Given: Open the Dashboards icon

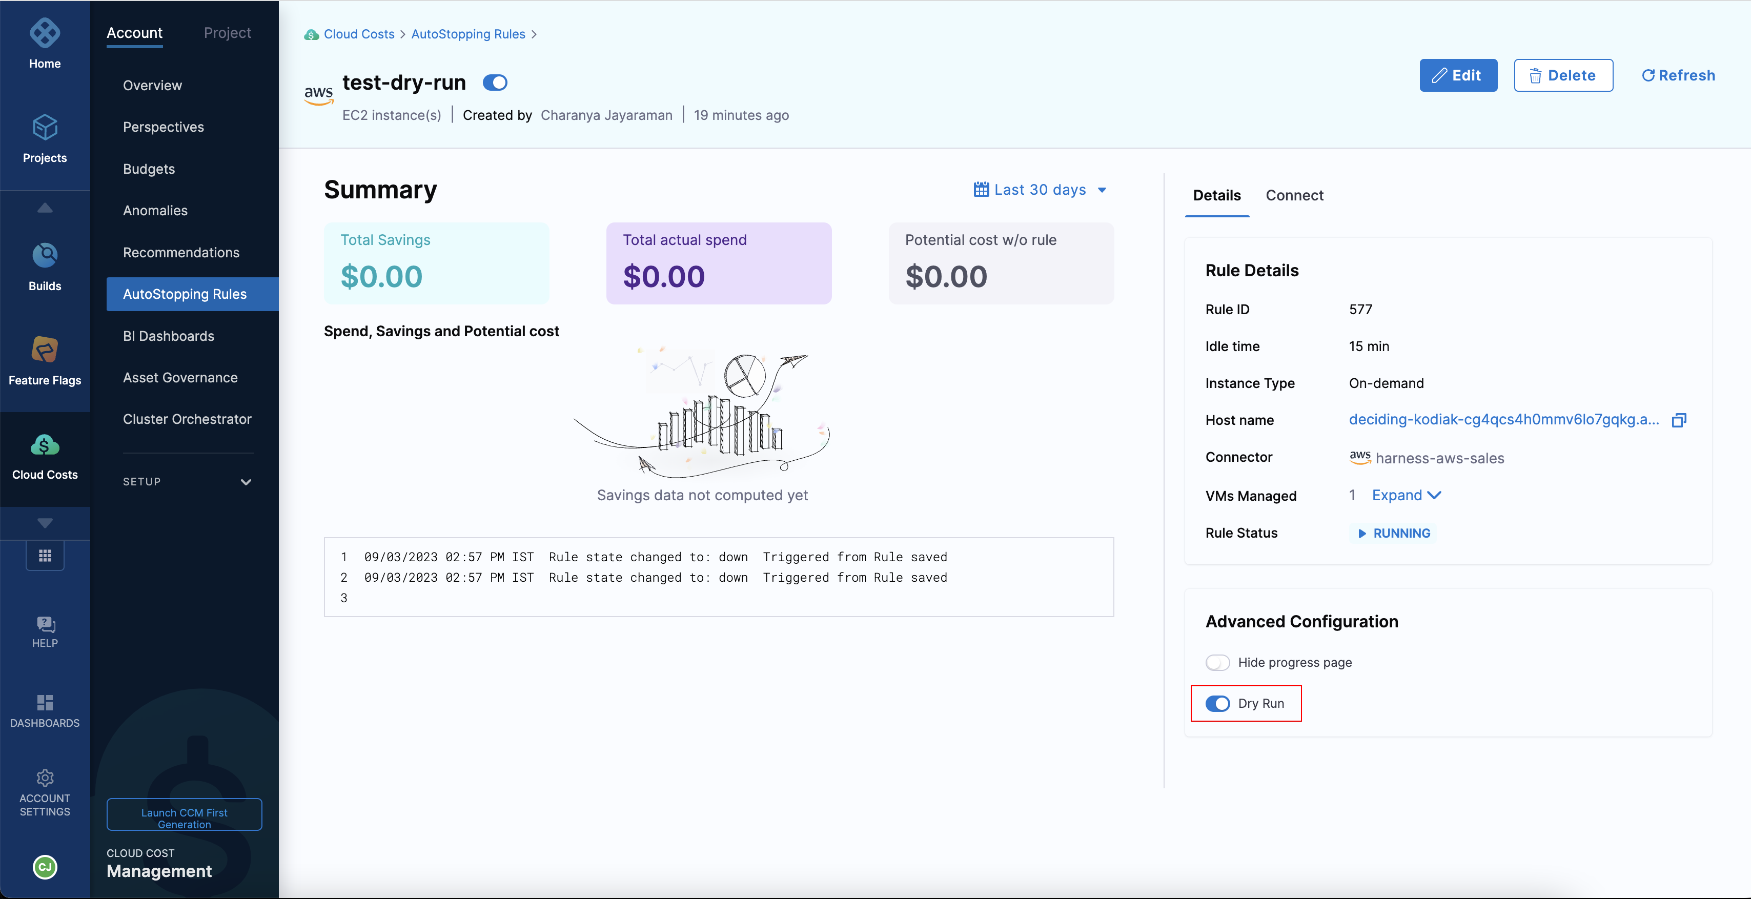Looking at the screenshot, I should 45,703.
